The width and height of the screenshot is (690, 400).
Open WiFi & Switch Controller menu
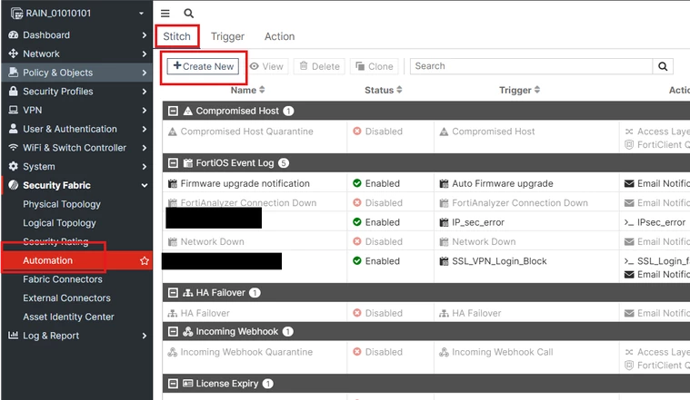pyautogui.click(x=77, y=148)
